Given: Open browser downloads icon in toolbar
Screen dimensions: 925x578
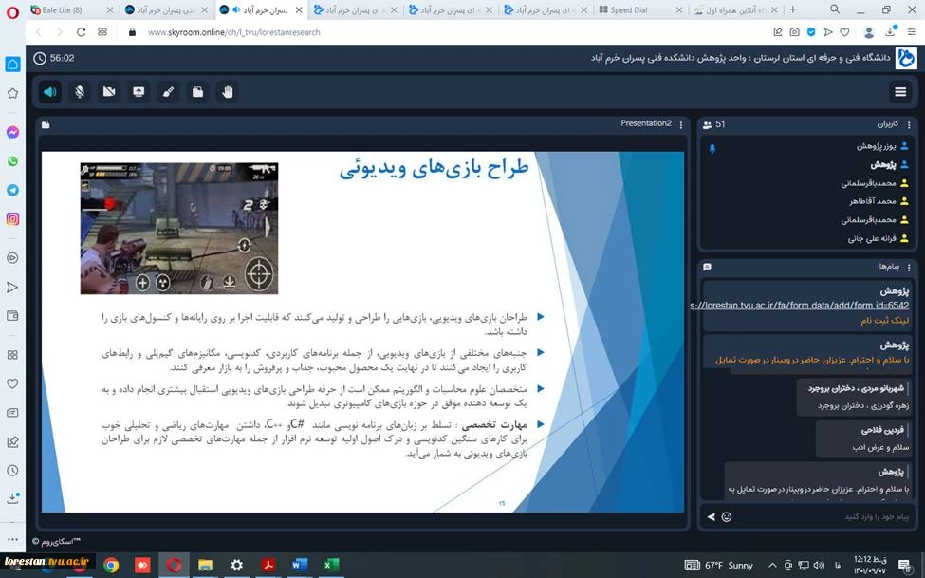Looking at the screenshot, I should pyautogui.click(x=891, y=31).
